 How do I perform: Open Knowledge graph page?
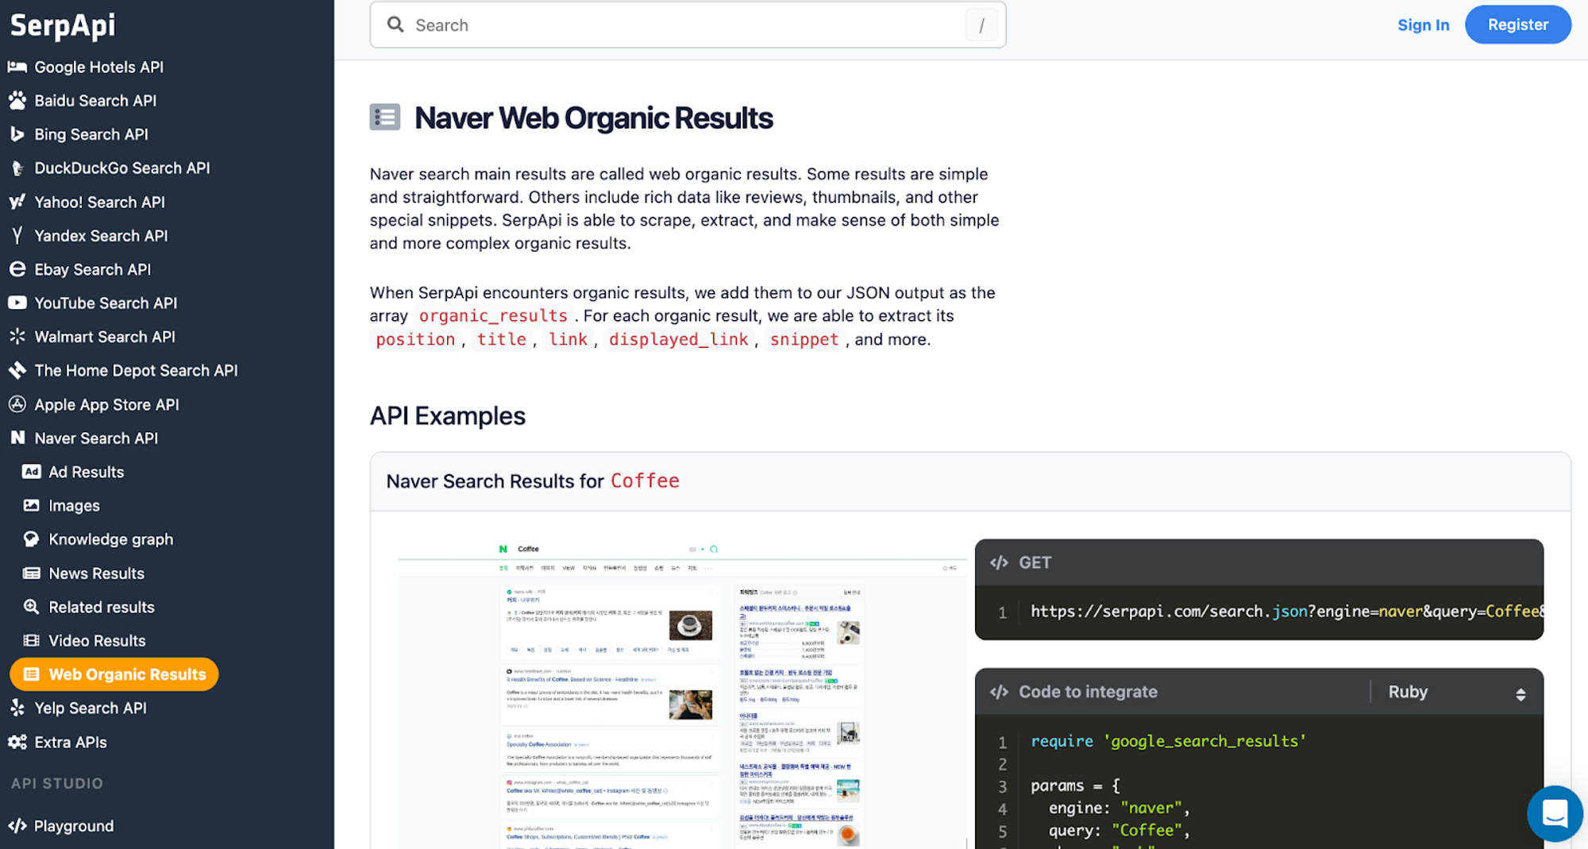(111, 539)
